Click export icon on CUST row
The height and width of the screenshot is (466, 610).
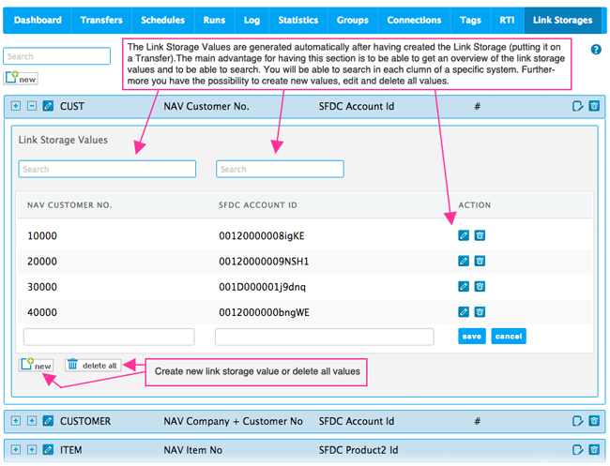click(x=578, y=106)
